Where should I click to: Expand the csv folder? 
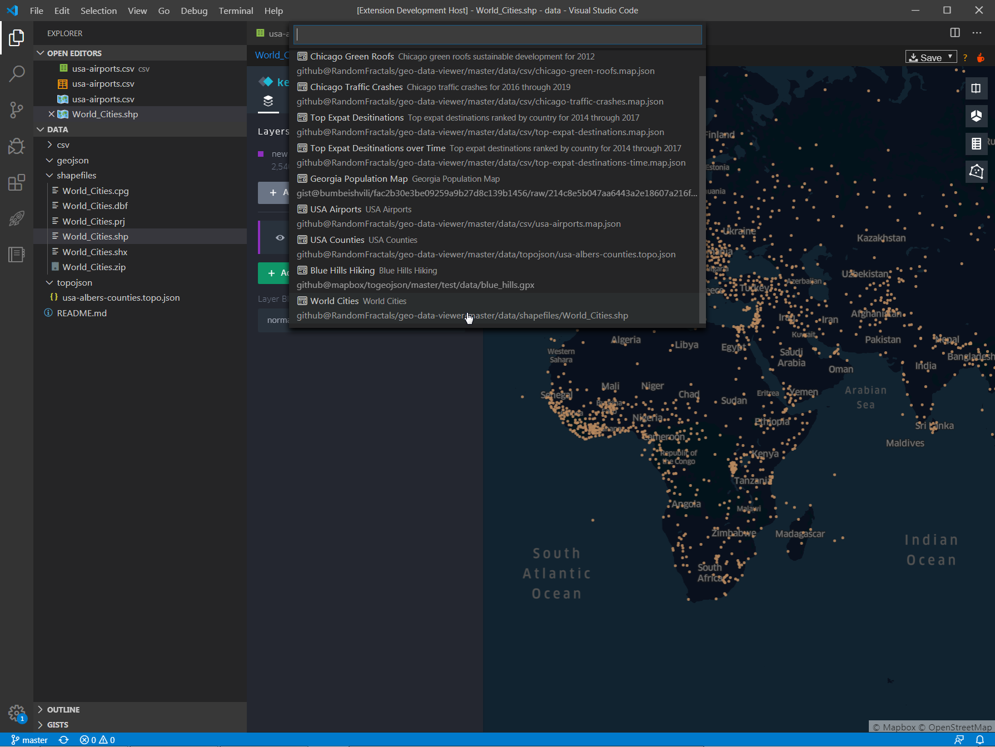point(63,145)
